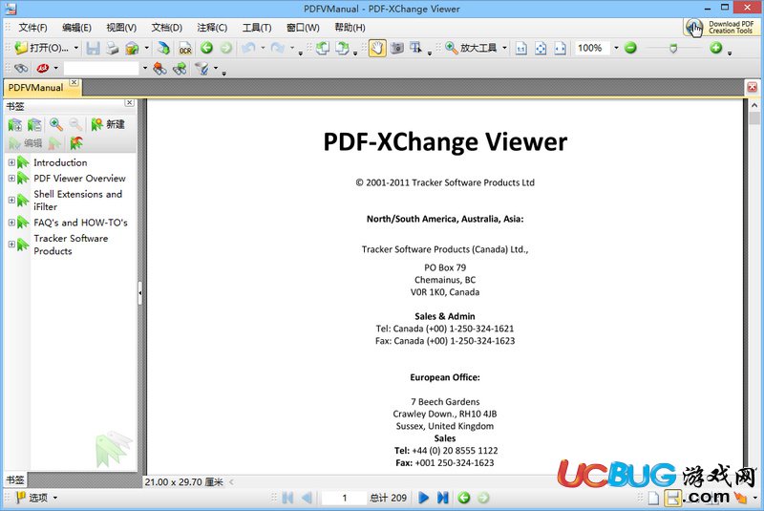Expand all bookmarks icon in the panel
764x511 pixels.
pos(15,125)
